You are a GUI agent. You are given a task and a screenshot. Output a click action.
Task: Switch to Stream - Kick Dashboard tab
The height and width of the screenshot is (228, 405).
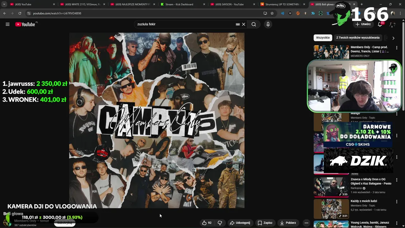[x=183, y=4]
